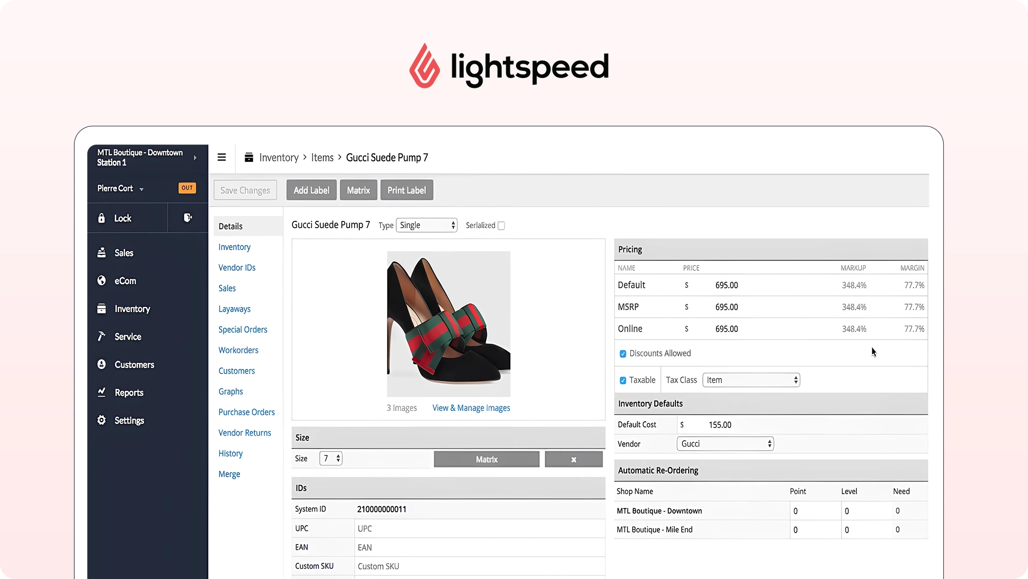Click the Settings sidebar icon
Image resolution: width=1028 pixels, height=579 pixels.
point(102,420)
